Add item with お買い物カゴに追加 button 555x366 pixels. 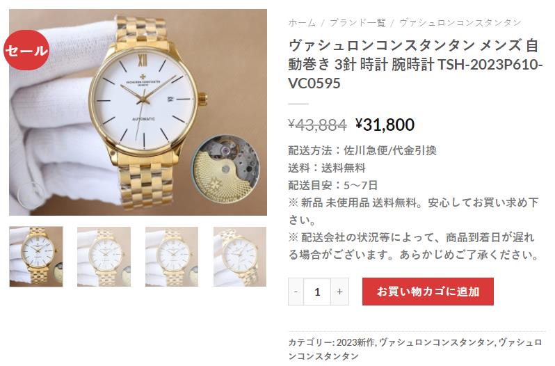click(428, 292)
